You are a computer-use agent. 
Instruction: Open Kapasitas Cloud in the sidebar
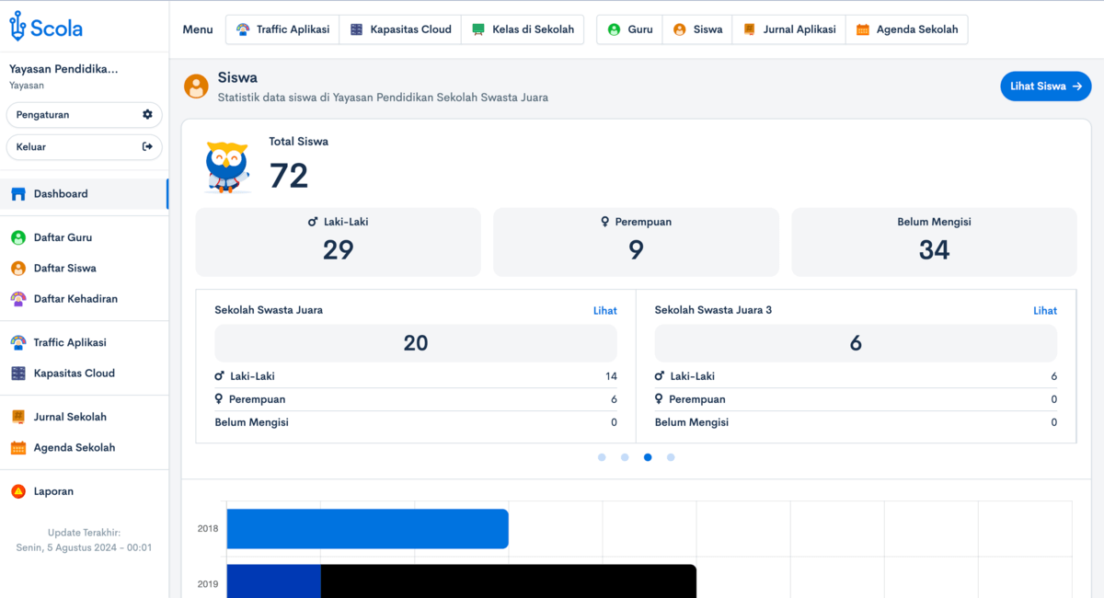(x=74, y=374)
